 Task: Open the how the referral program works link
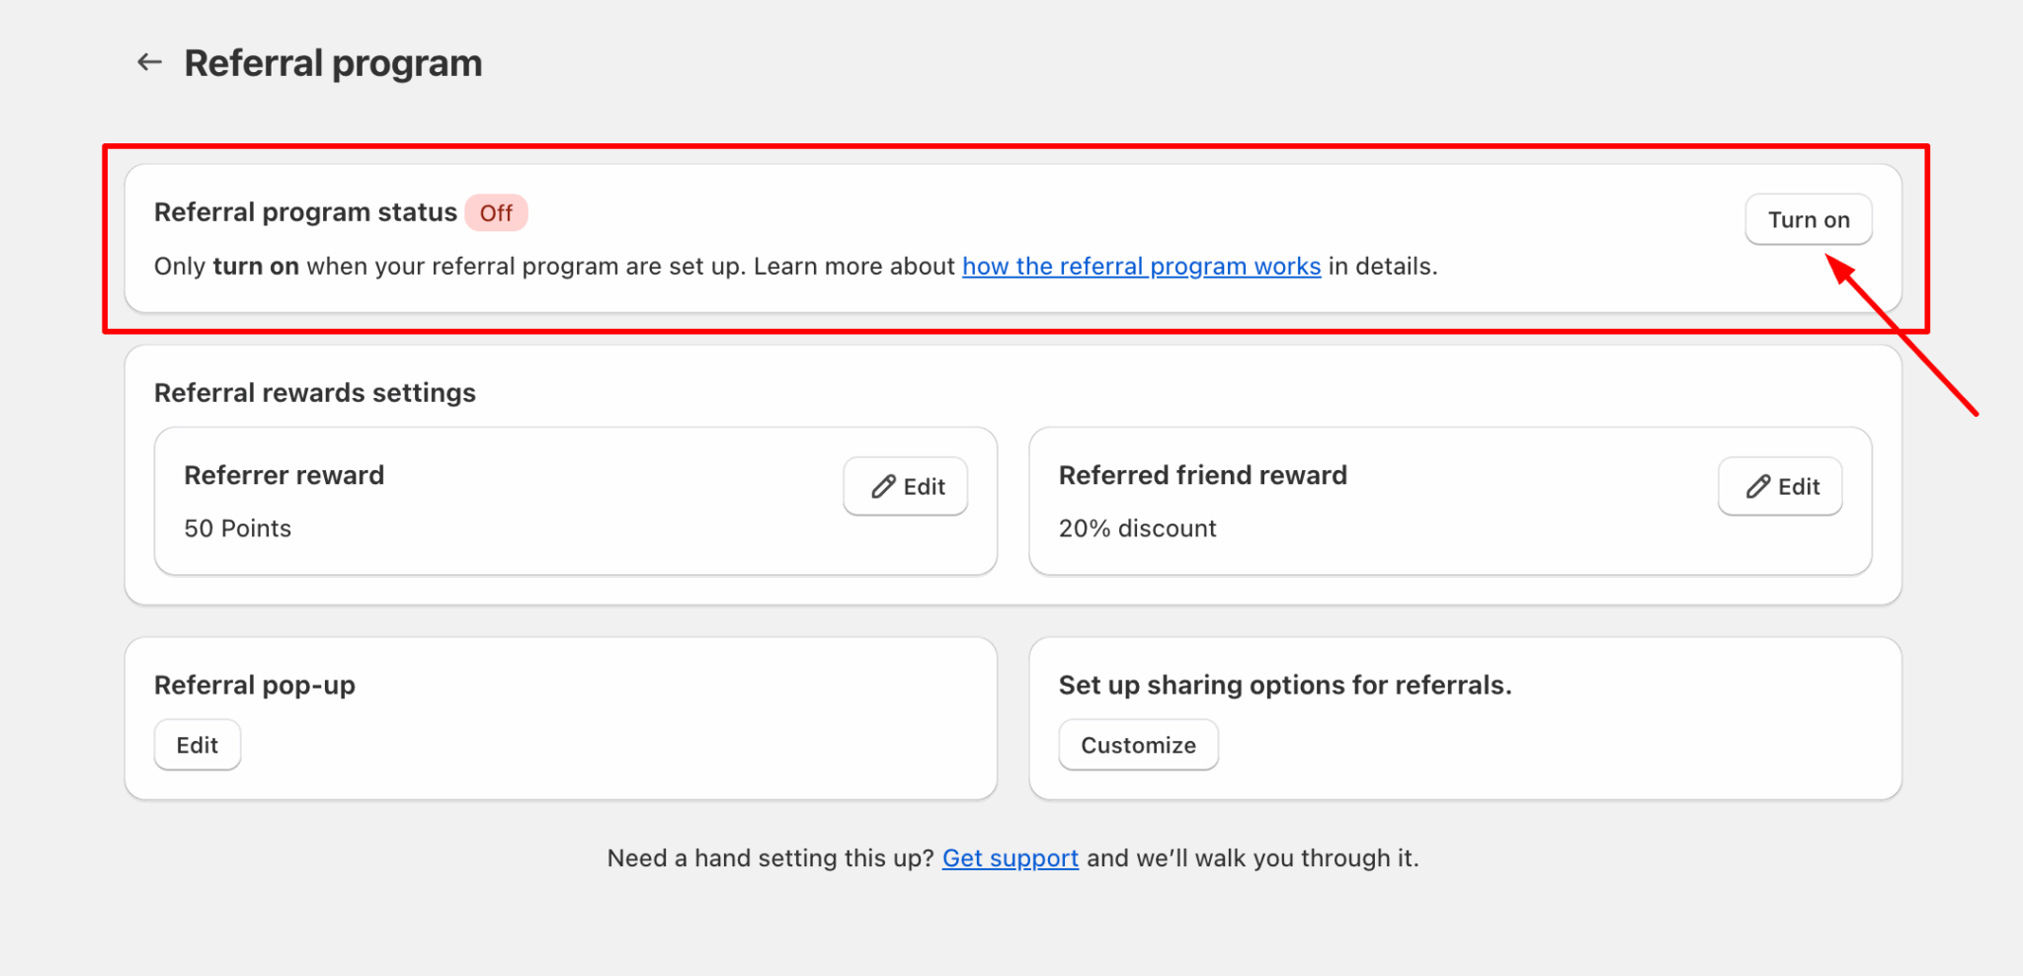pos(1141,267)
